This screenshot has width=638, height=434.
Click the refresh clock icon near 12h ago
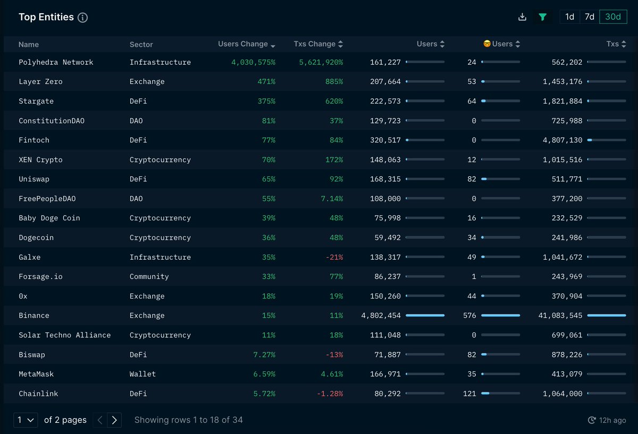(592, 420)
